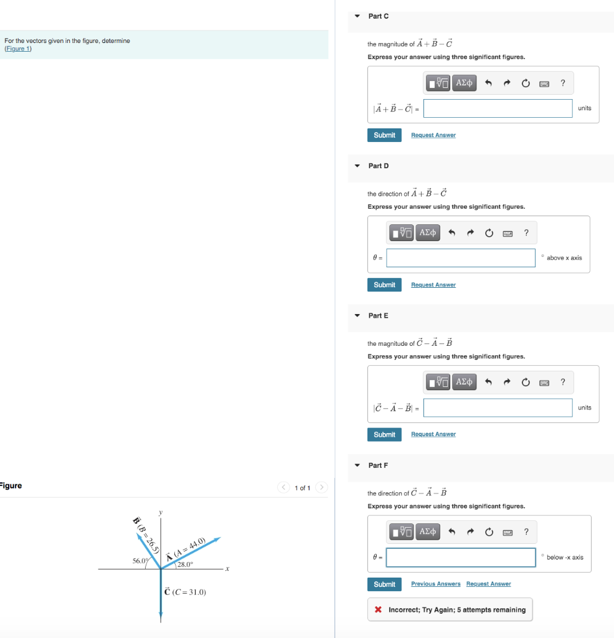Click the keyboard icon in Part E toolbar
Image resolution: width=614 pixels, height=638 pixels.
point(544,382)
